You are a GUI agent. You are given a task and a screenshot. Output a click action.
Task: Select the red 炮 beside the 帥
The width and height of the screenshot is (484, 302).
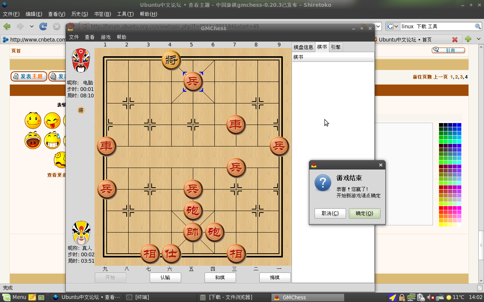point(214,232)
